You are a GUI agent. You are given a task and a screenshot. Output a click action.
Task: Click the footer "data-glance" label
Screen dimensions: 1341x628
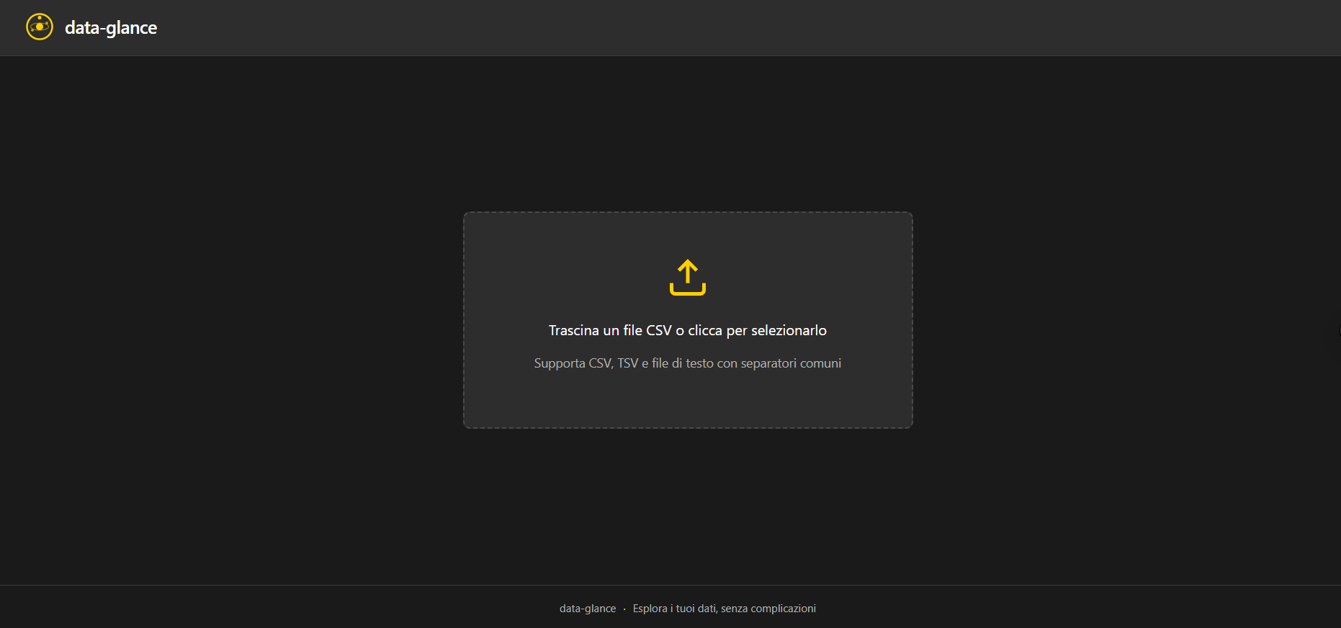588,609
